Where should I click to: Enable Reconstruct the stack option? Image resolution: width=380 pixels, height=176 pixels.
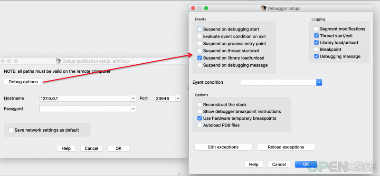[x=199, y=105]
